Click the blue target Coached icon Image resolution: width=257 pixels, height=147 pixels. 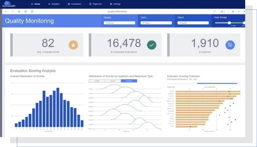230,45
